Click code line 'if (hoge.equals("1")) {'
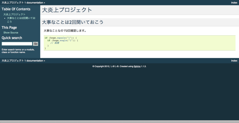 click(61, 38)
